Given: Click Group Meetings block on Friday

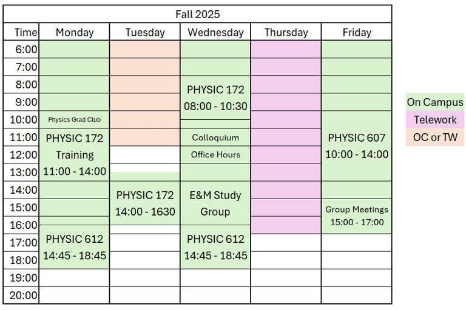Looking at the screenshot, I should 357,216.
